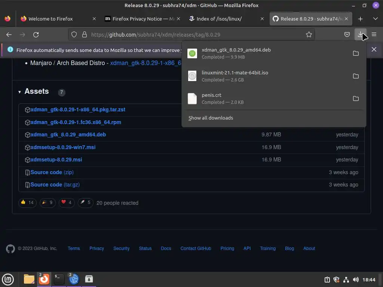The width and height of the screenshot is (383, 287).
Task: Open the package installer taskbar icon
Action: (x=89, y=279)
